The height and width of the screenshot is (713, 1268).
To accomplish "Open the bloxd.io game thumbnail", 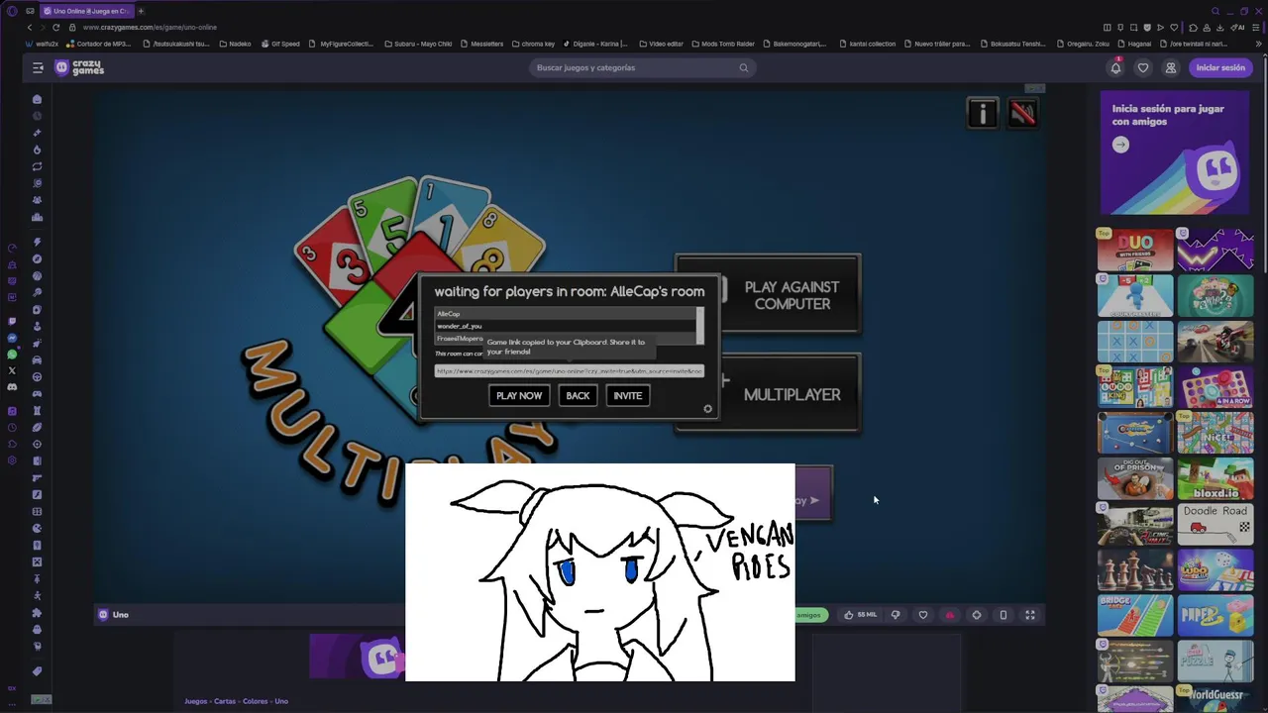I will [x=1215, y=478].
